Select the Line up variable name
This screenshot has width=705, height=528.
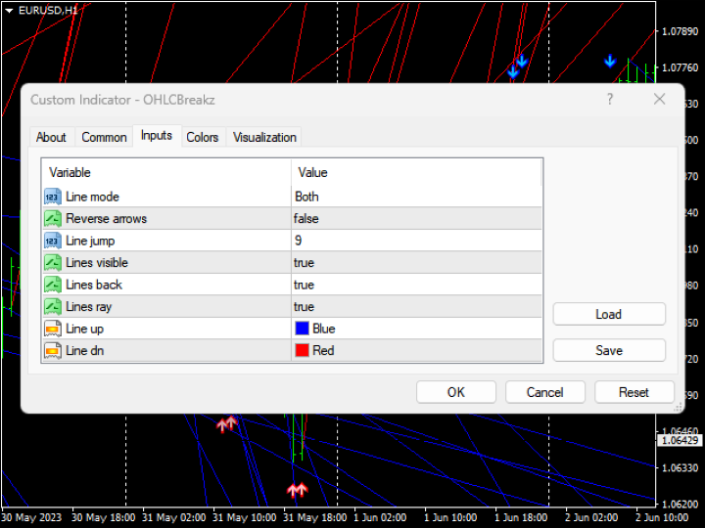coord(84,329)
